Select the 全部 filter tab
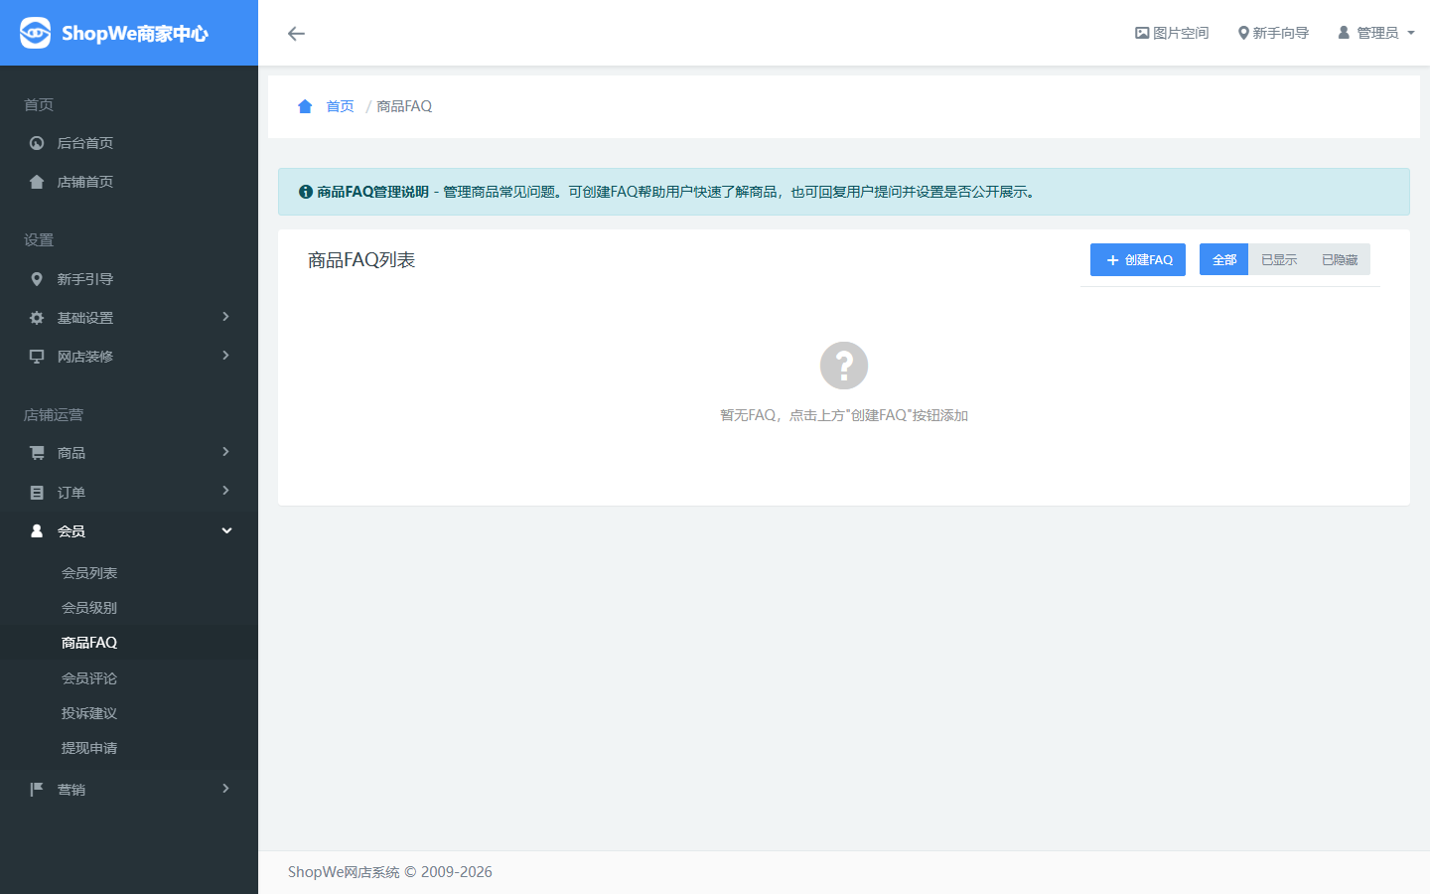Viewport: 1430px width, 894px height. 1223,259
